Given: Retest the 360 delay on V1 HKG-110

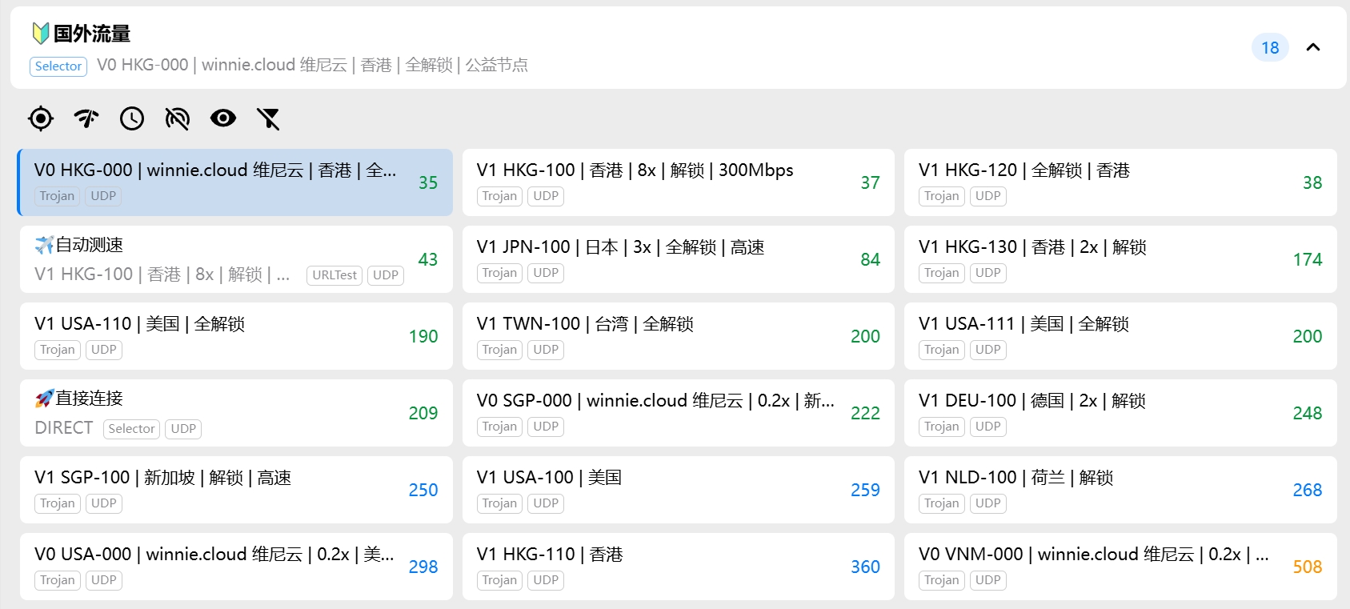Looking at the screenshot, I should [865, 567].
